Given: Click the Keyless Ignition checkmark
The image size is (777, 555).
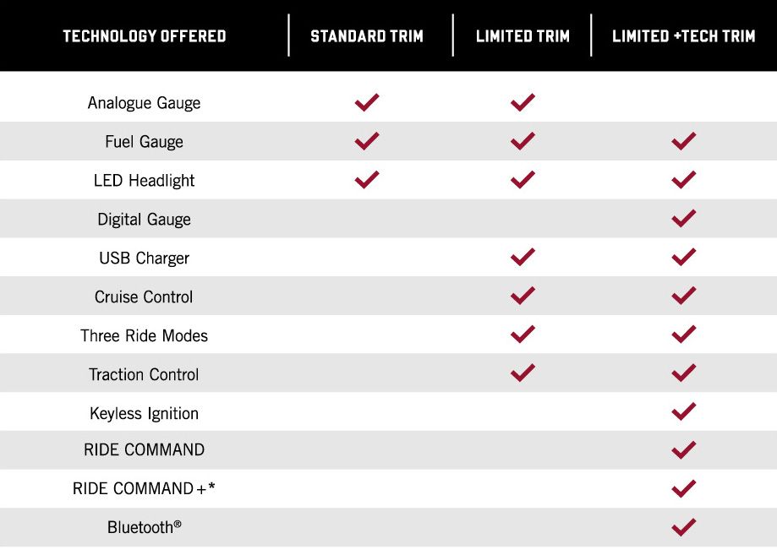Looking at the screenshot, I should [684, 411].
